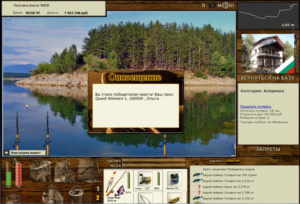The width and height of the screenshot is (300, 204).
Task: Switch to the СОБЫТИЯ tab
Action: [x=232, y=161]
